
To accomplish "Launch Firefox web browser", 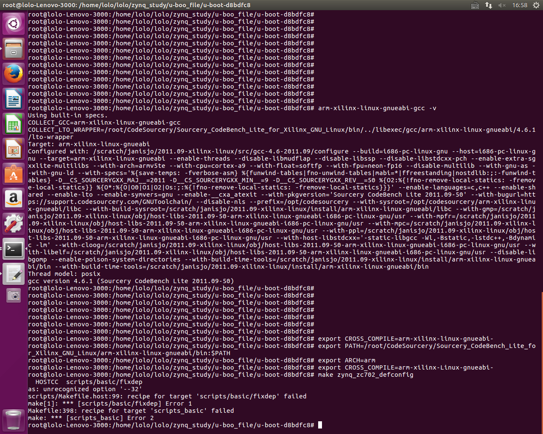I will point(14,73).
